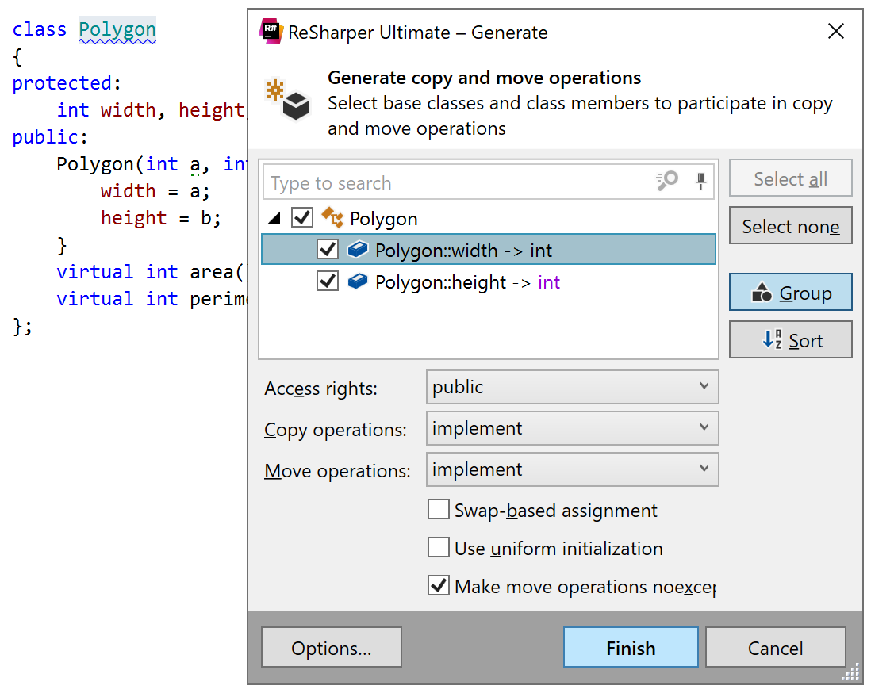871x693 pixels.
Task: Open the Options dialog
Action: pos(331,647)
